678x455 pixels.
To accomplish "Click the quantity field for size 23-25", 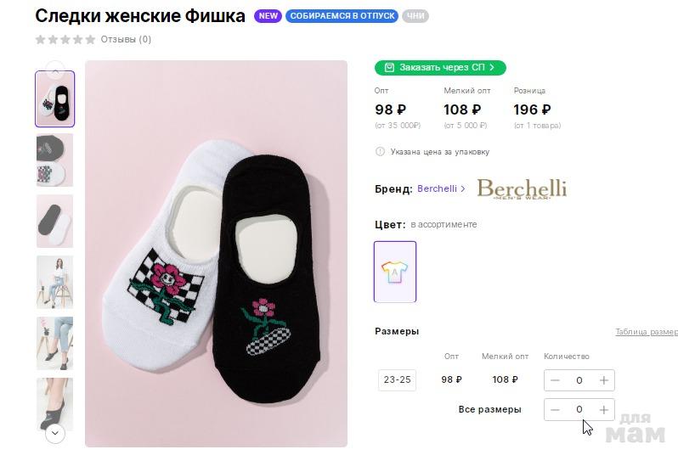I will point(579,380).
